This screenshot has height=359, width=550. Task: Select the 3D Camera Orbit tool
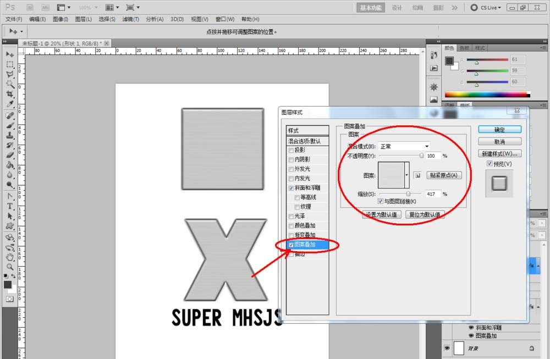[10, 247]
